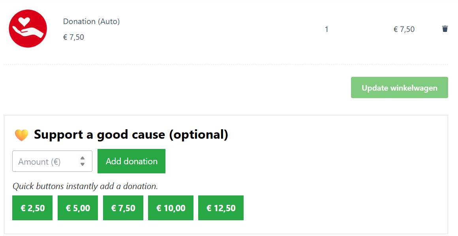The image size is (458, 236).
Task: Increment the amount with the up stepper arrow
Action: click(x=83, y=159)
